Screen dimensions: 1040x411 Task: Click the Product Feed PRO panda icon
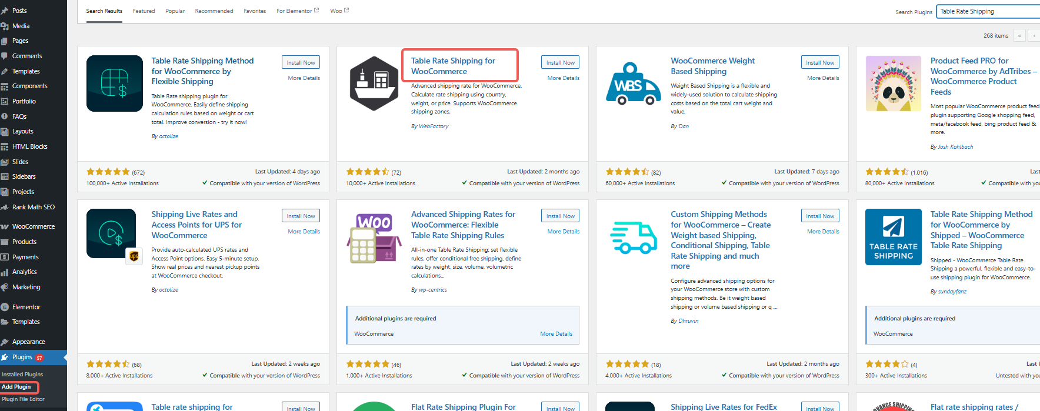pyautogui.click(x=893, y=83)
